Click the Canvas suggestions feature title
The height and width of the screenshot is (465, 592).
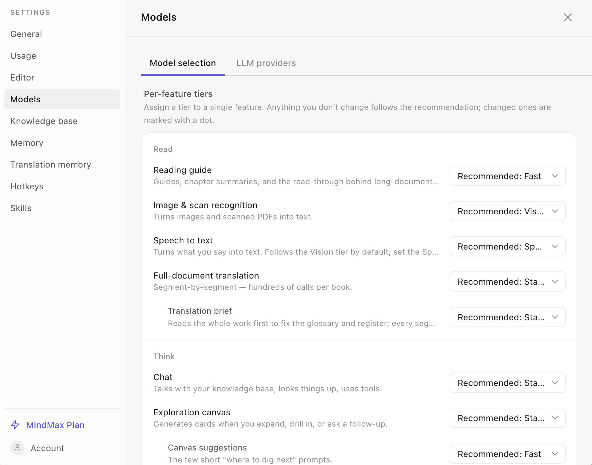[207, 448]
